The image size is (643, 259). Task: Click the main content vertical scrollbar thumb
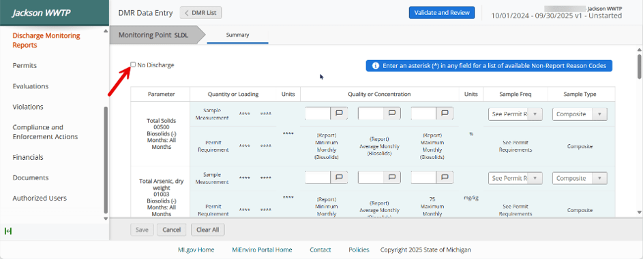639,66
